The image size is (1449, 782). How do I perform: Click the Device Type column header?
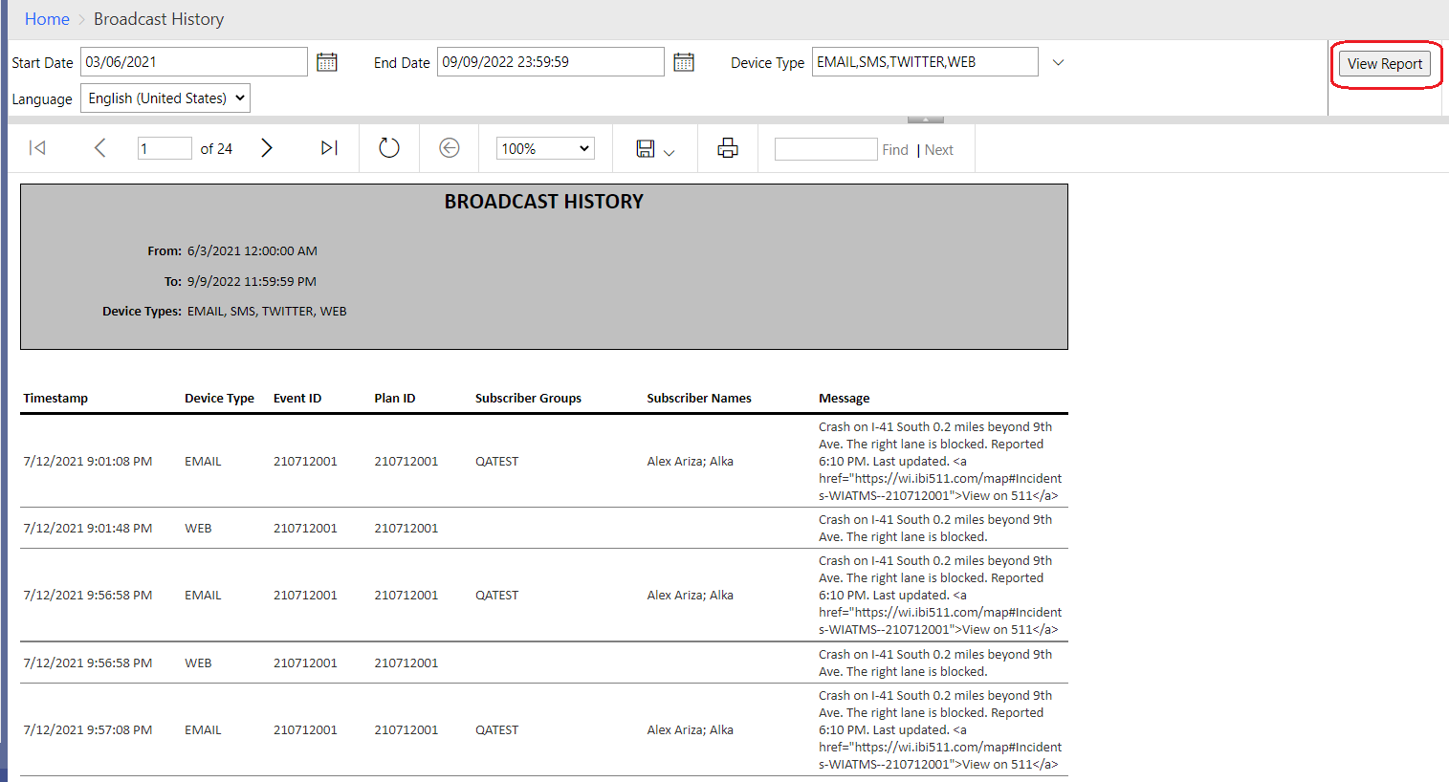pyautogui.click(x=219, y=399)
